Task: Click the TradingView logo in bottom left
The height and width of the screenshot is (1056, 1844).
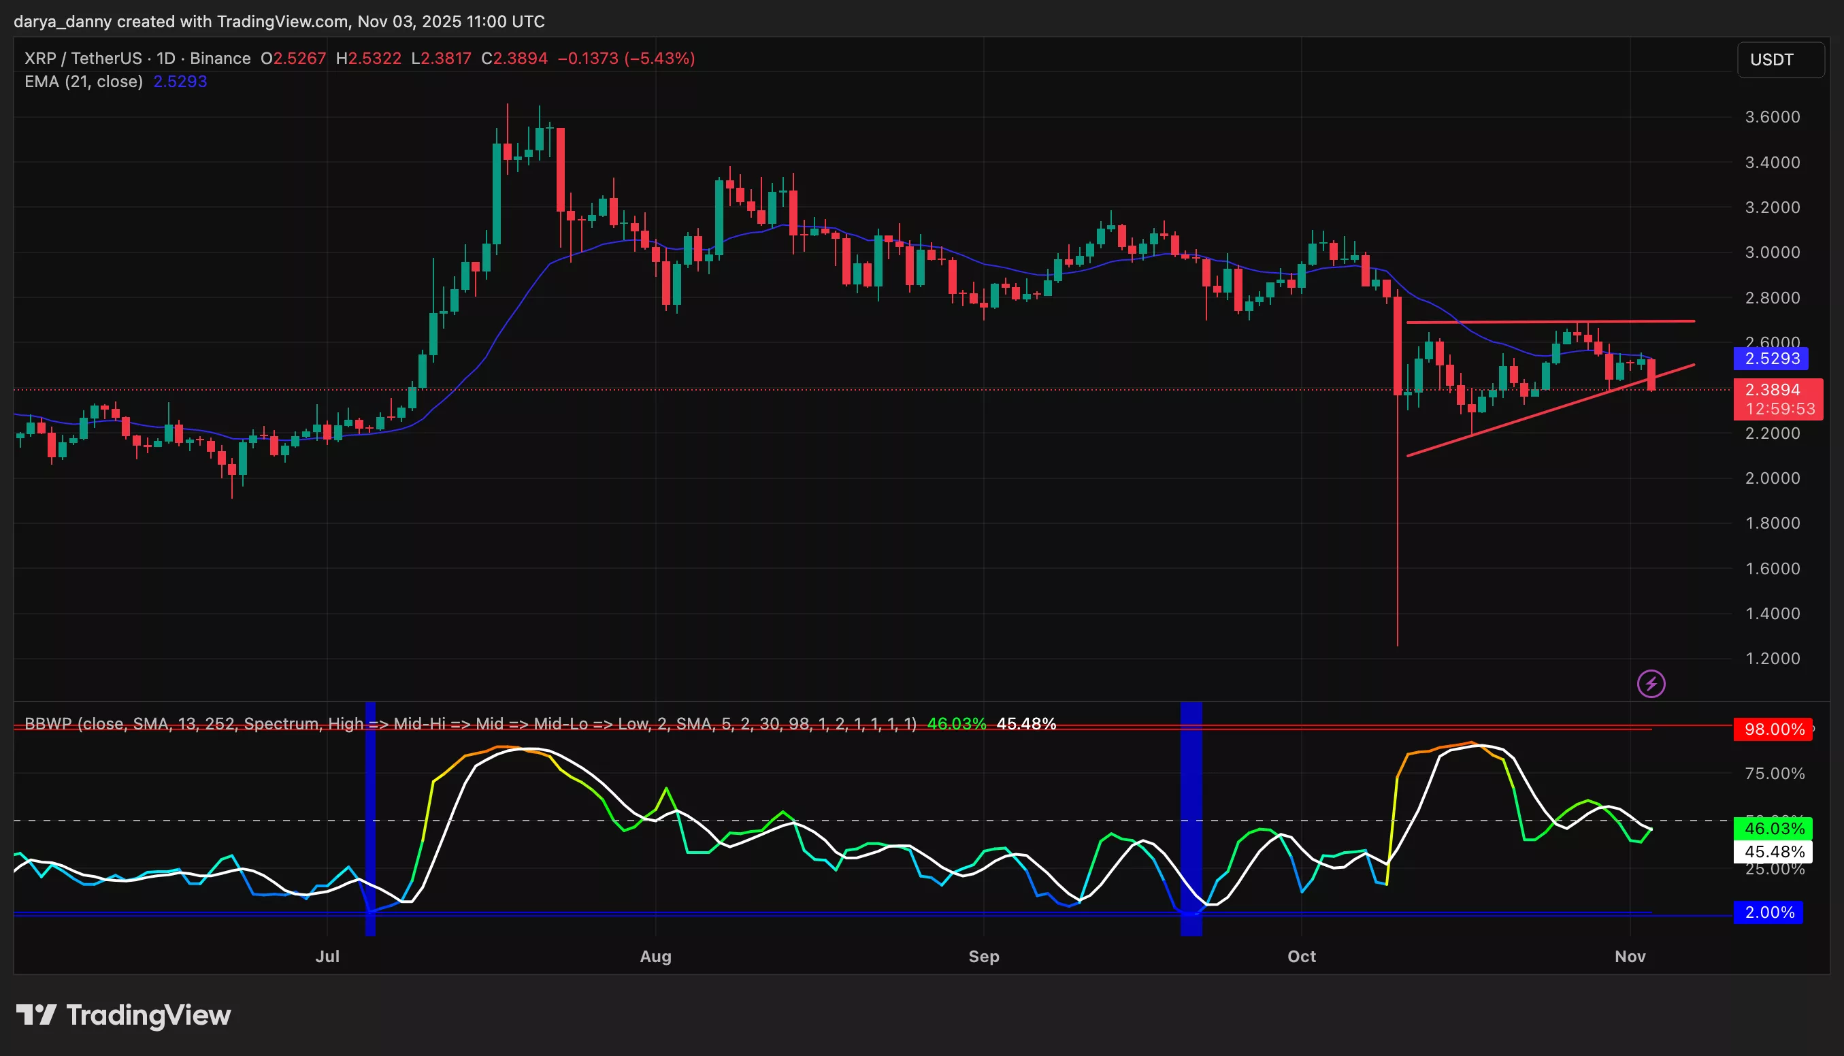Action: tap(123, 1014)
